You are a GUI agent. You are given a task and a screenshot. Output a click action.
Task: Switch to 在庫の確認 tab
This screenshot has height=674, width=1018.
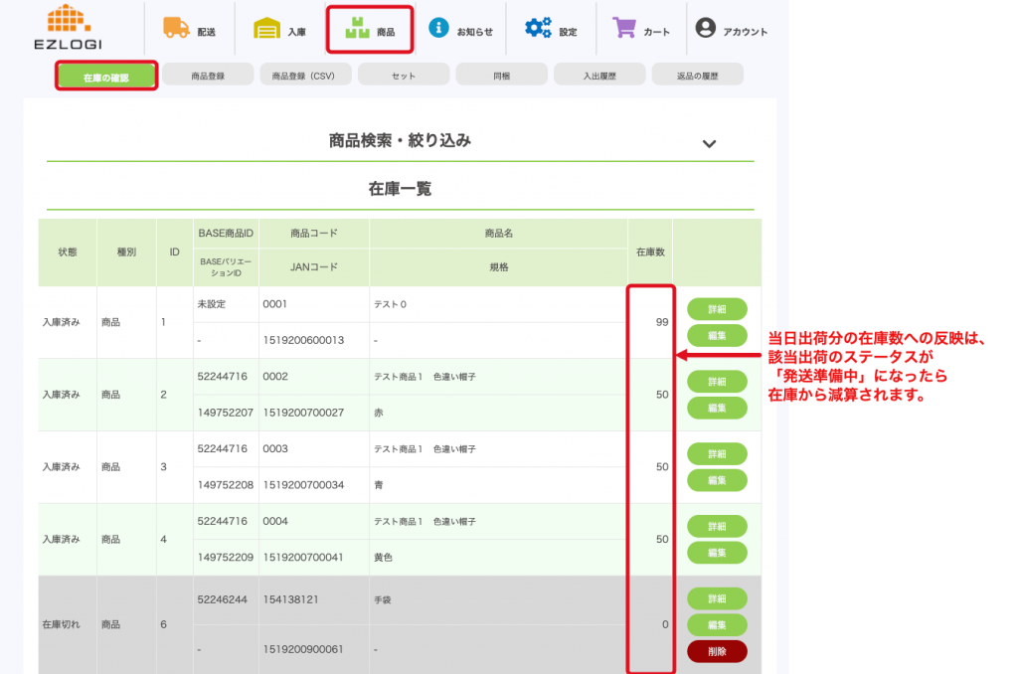106,76
